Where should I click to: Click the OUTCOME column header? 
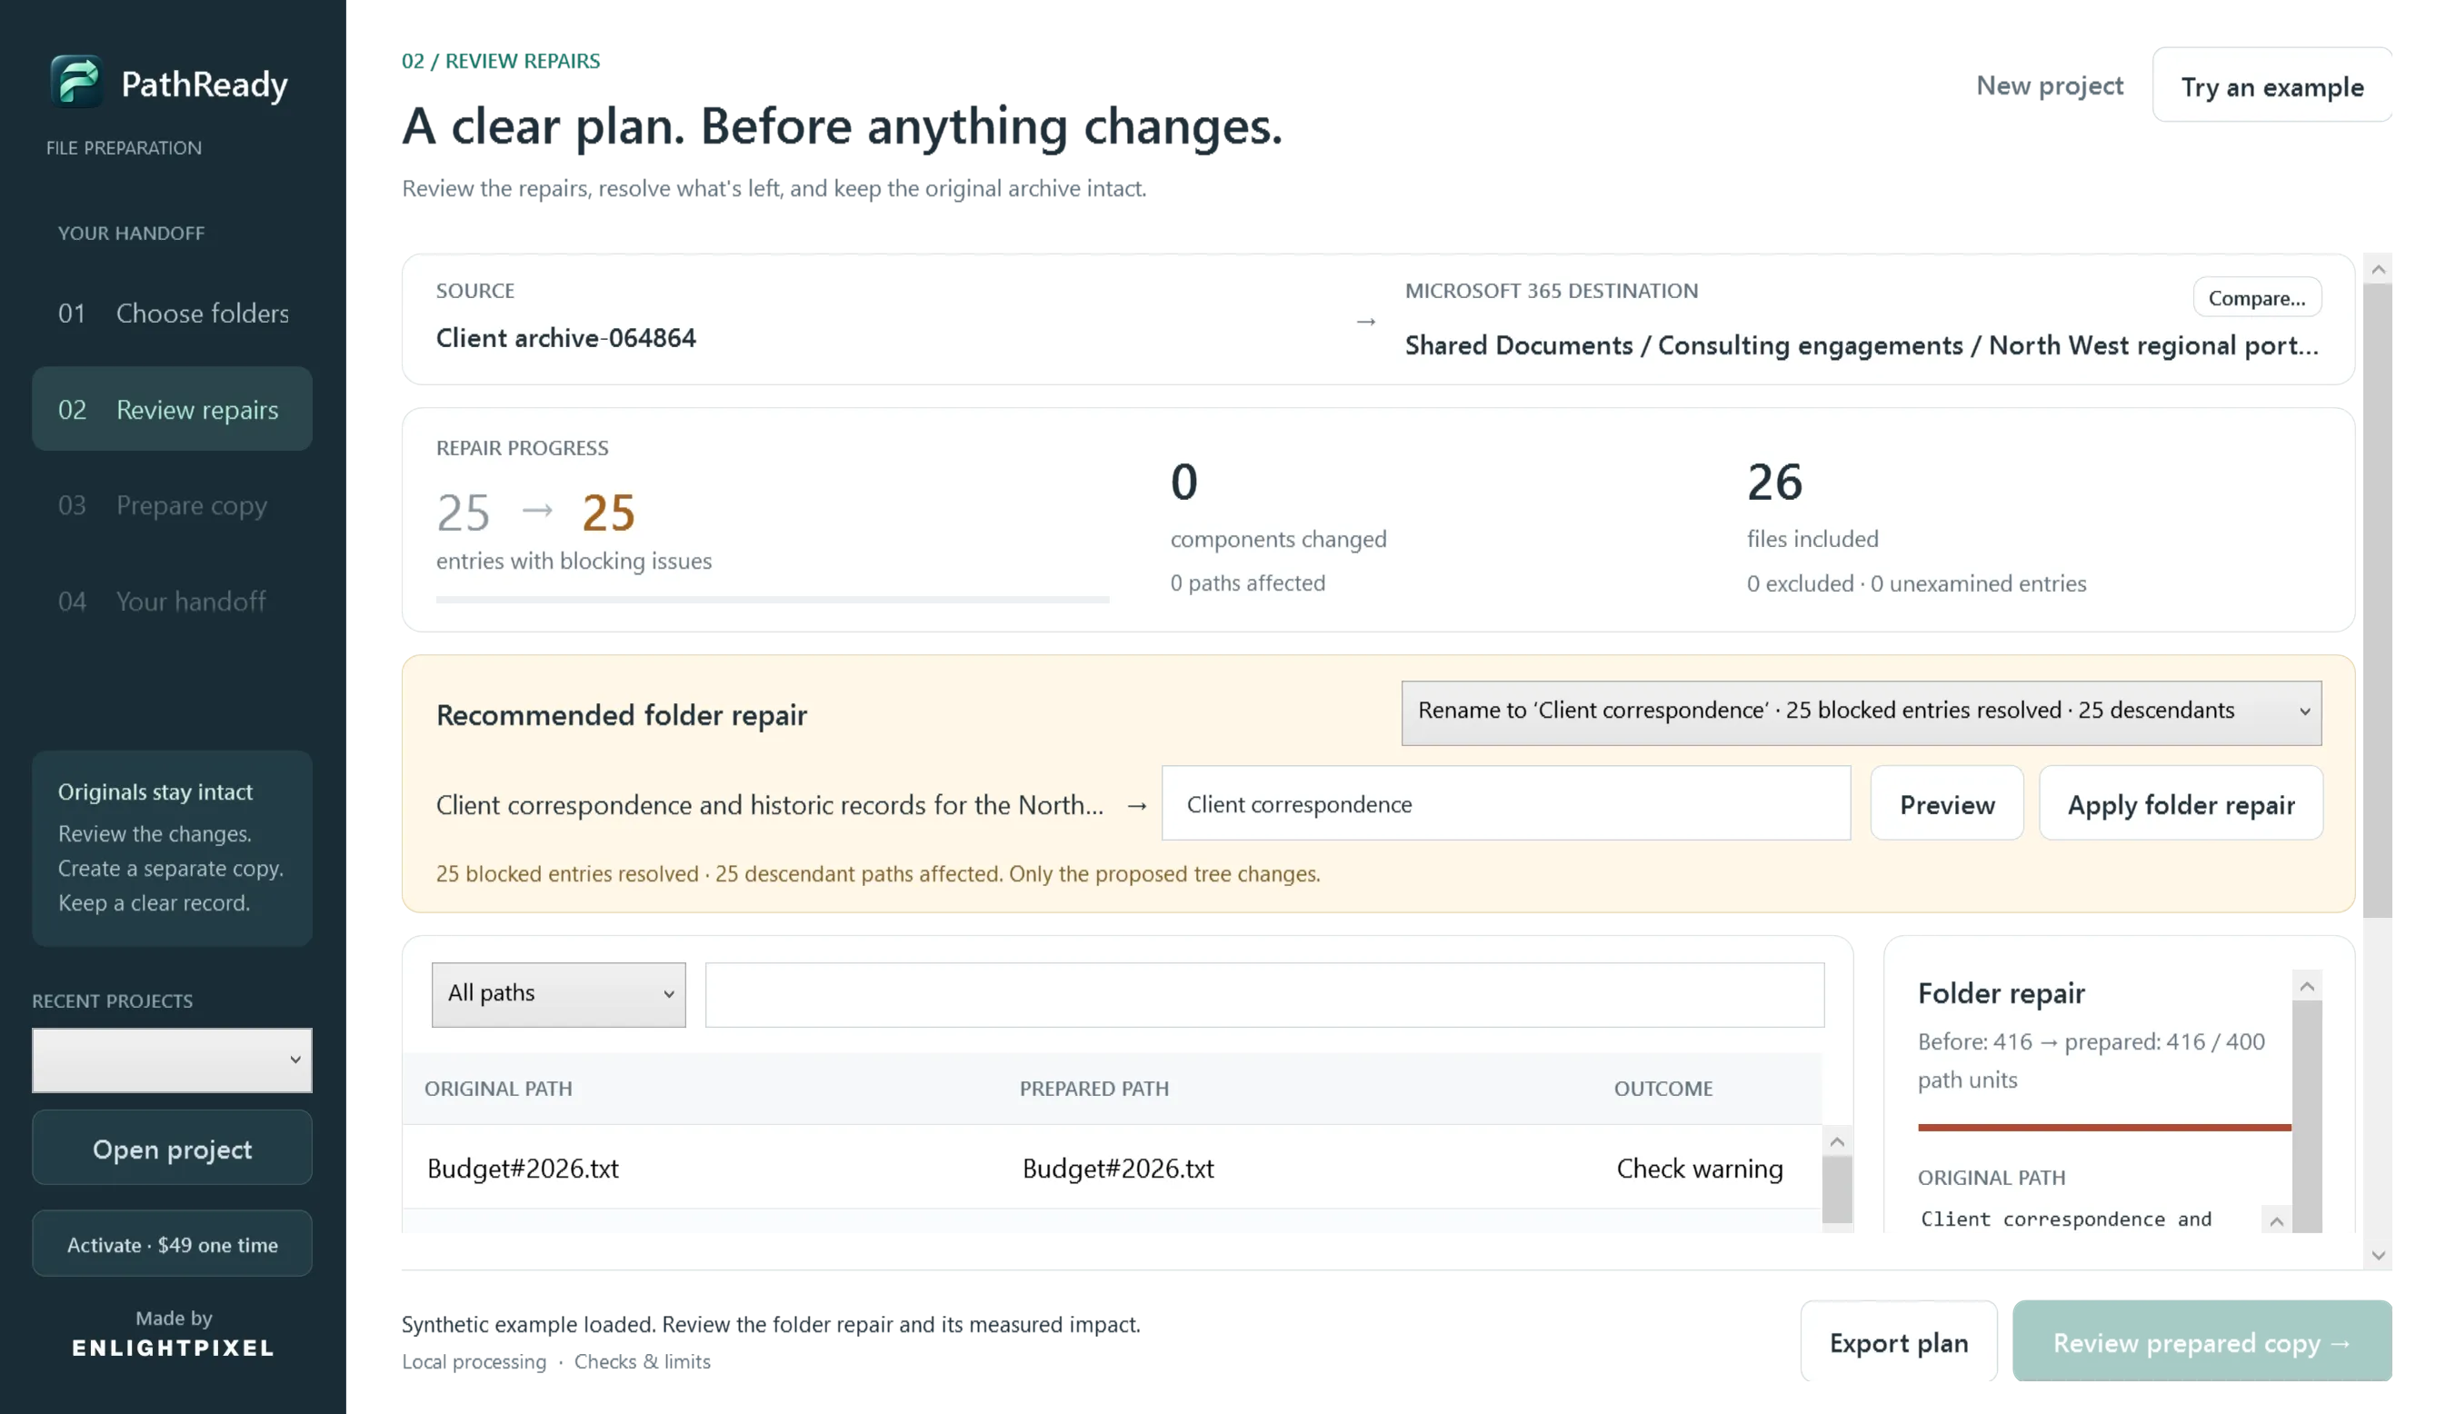point(1662,1089)
